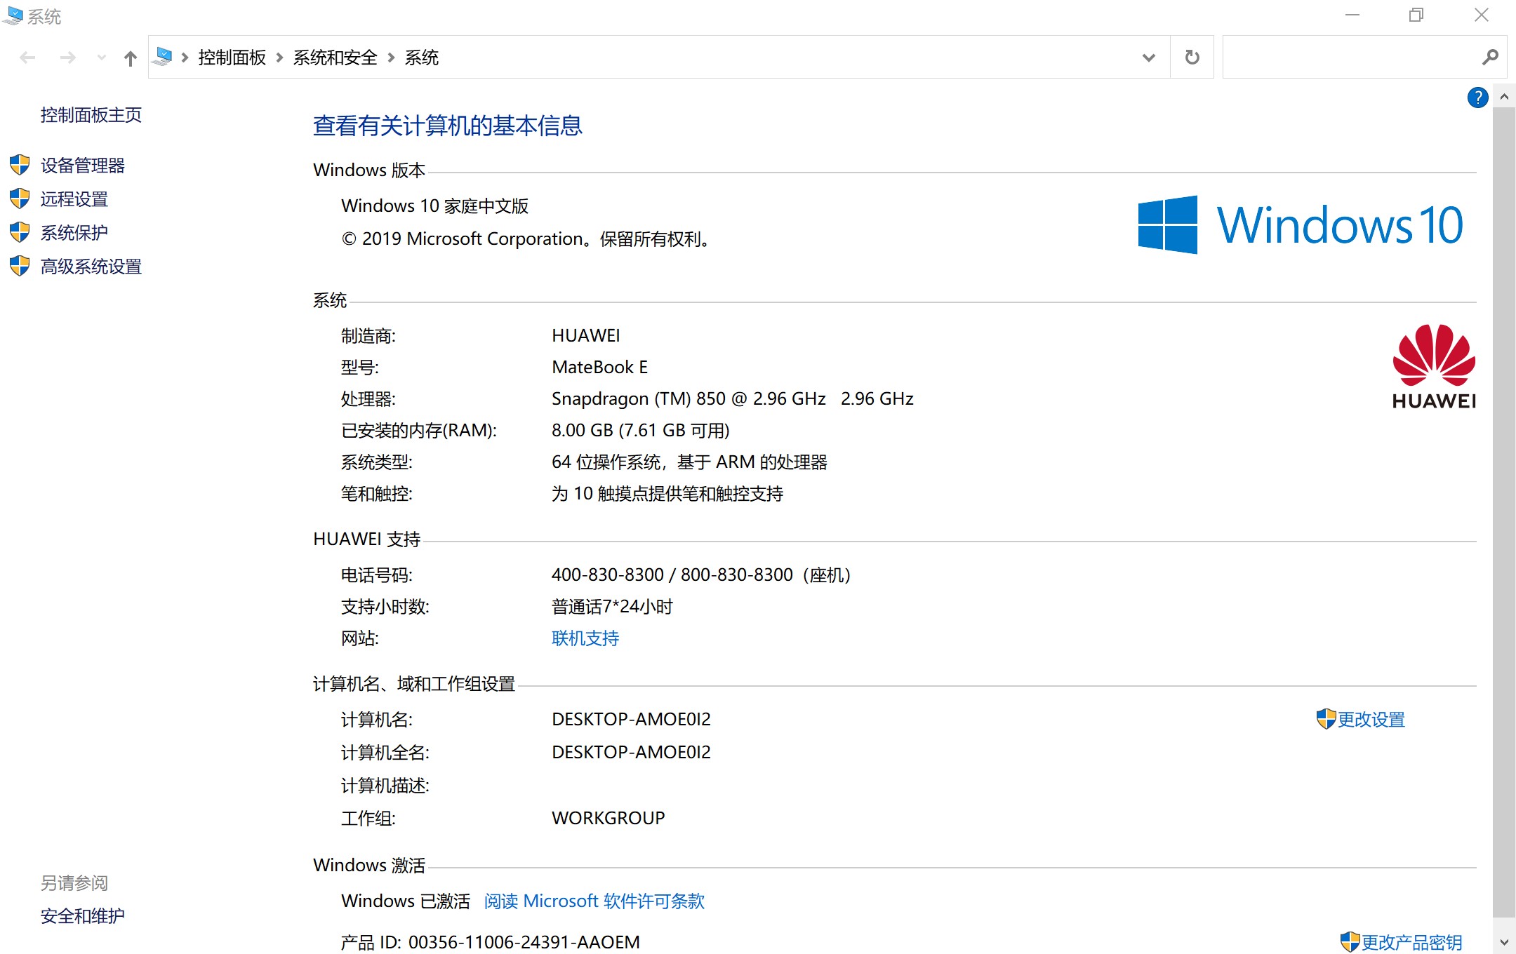Click shield icon beside 高级系统设置

[x=20, y=266]
